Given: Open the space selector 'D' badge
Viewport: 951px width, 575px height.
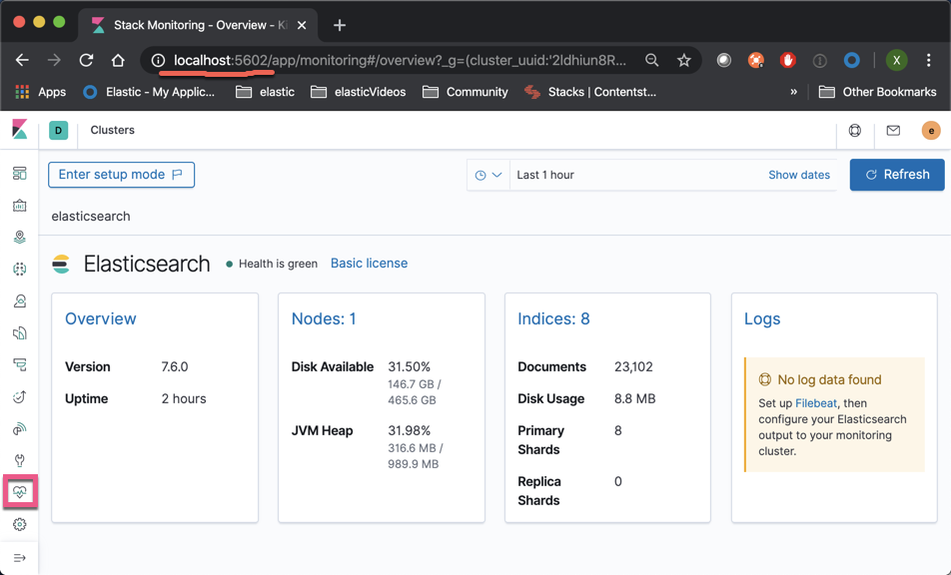Looking at the screenshot, I should tap(58, 130).
